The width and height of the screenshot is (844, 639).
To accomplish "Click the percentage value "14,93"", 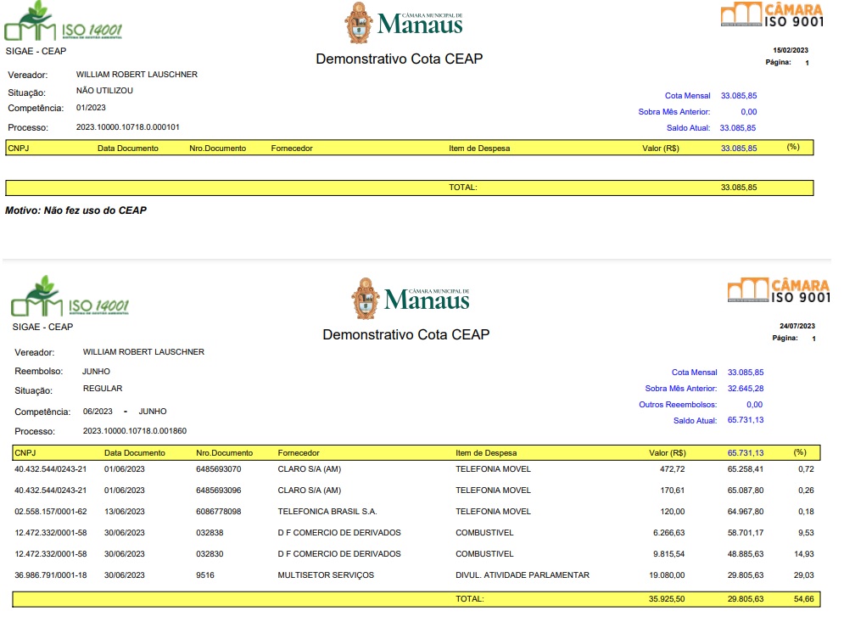I will pyautogui.click(x=803, y=554).
